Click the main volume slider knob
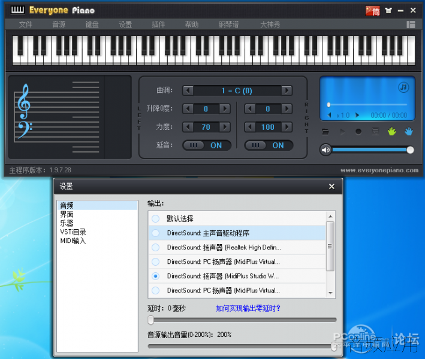The image size is (425, 359). pos(411,150)
